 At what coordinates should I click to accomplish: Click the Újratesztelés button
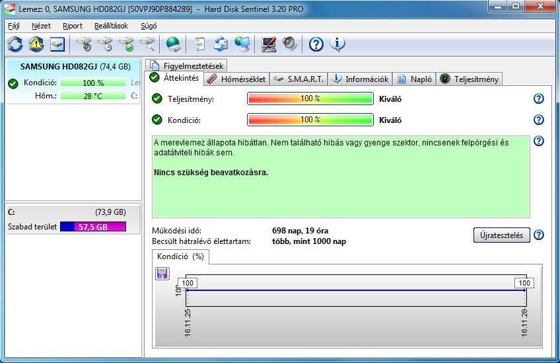point(501,235)
